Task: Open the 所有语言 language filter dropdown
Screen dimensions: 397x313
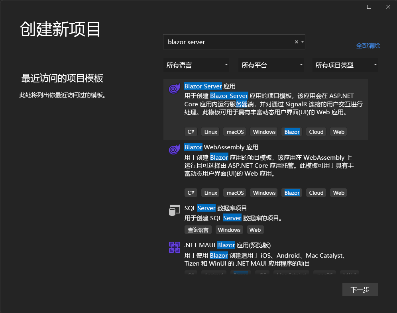Action: tap(196, 65)
